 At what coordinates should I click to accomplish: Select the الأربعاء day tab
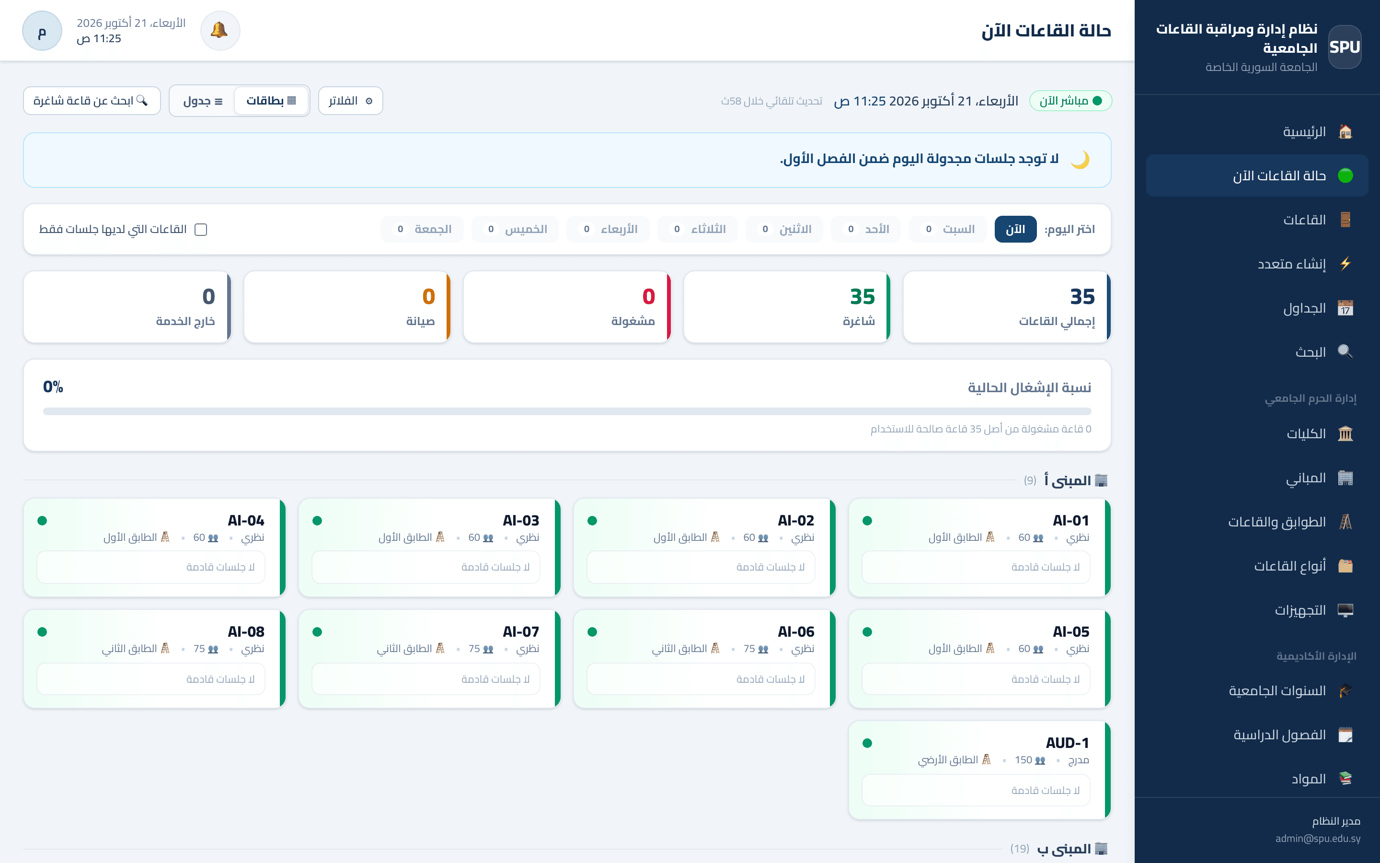pyautogui.click(x=608, y=230)
